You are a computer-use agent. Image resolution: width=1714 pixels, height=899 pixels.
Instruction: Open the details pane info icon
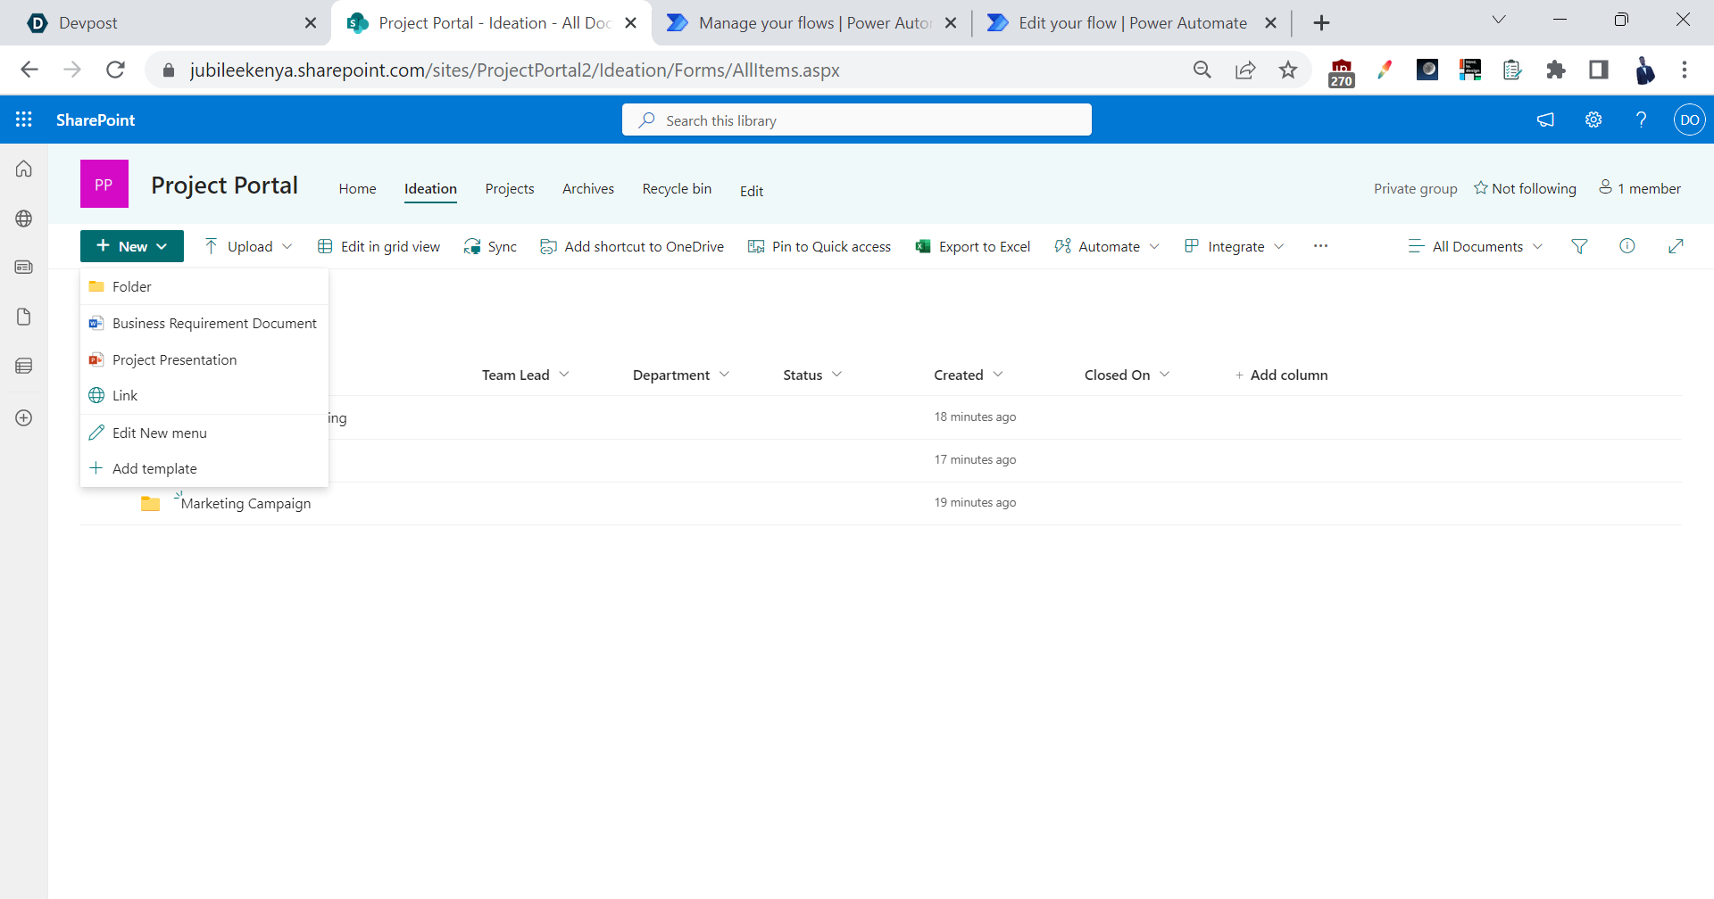click(1627, 246)
